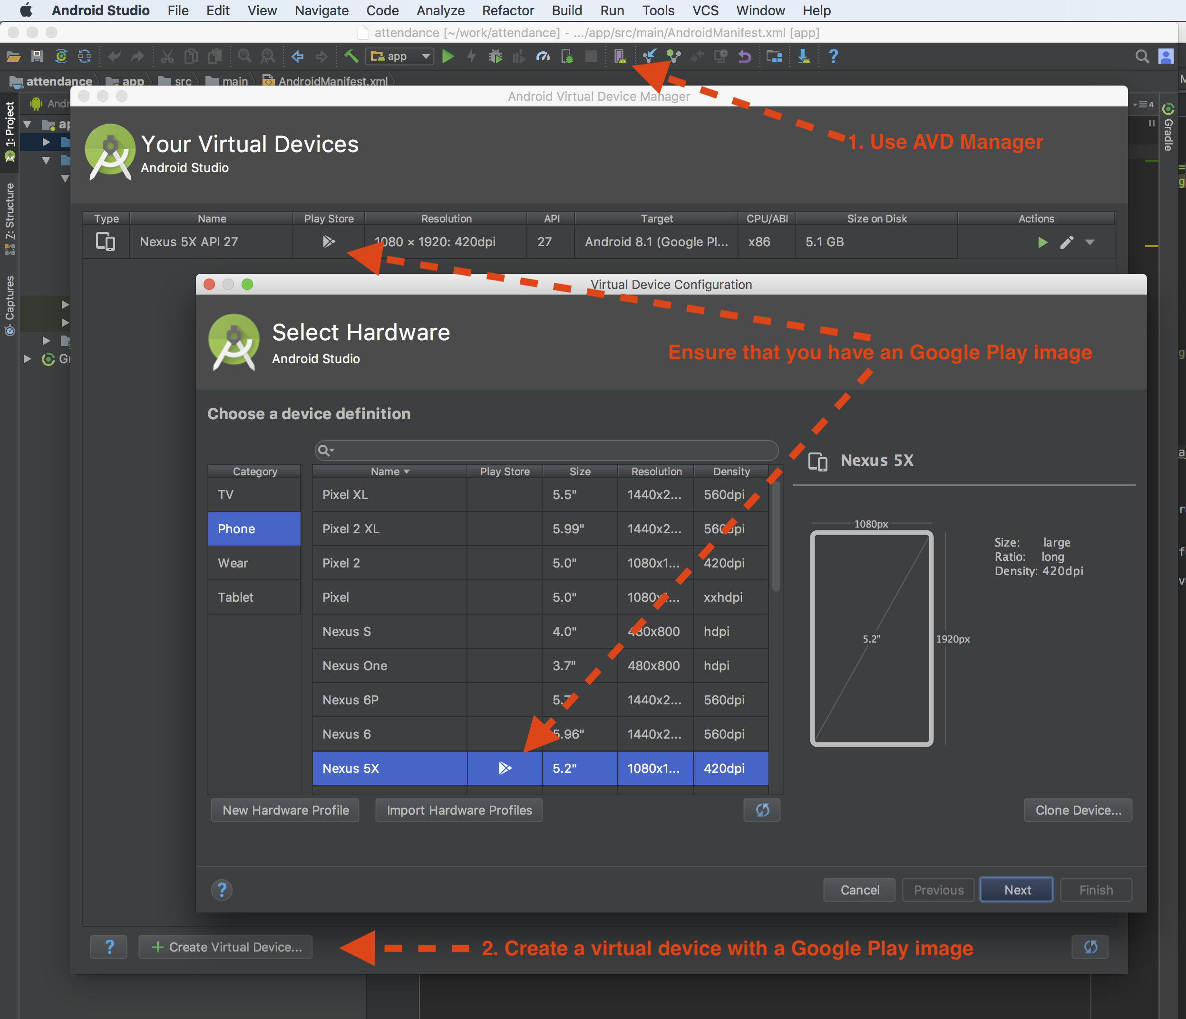Click the VCS Commit branch icon
1186x1019 pixels.
click(674, 56)
